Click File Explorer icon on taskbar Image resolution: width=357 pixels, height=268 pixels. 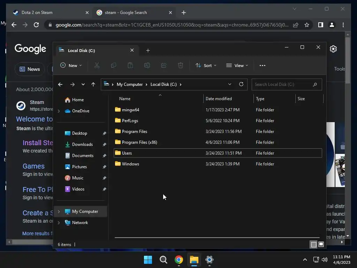point(194,260)
